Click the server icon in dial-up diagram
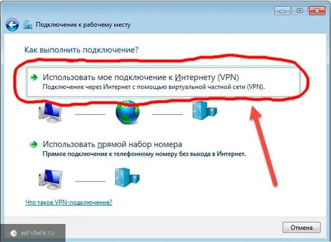Image resolution: width=331 pixels, height=242 pixels. point(127,177)
